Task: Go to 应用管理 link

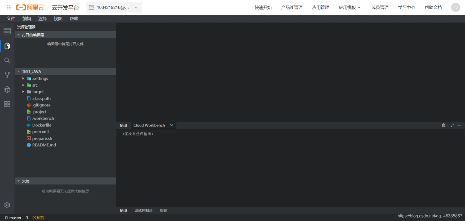Action: pyautogui.click(x=321, y=7)
